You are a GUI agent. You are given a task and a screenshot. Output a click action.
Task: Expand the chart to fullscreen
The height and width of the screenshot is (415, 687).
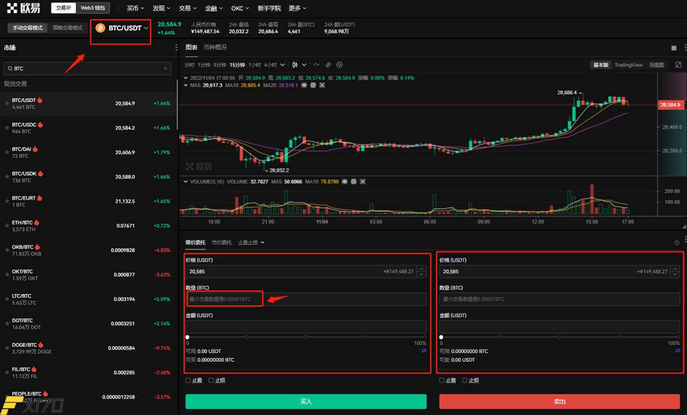pos(678,65)
